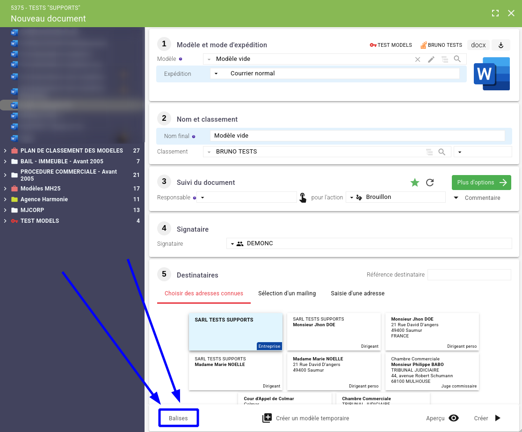Click the Nom final input field
Screen dimensions: 522x432
coord(357,136)
